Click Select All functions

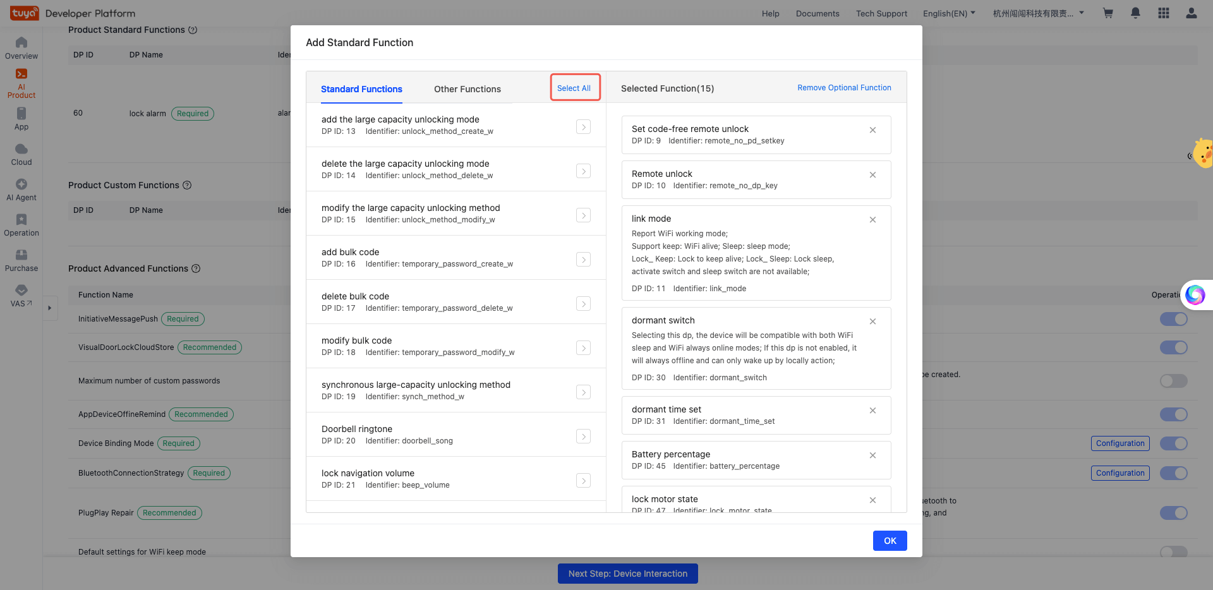574,88
